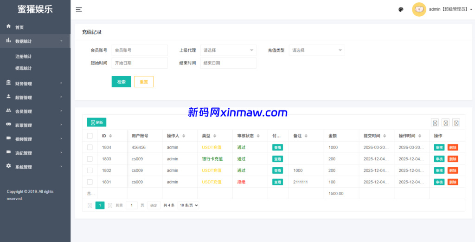Viewport: 475px width, 242px height.
Task: Expand the 选妃管理 sidebar menu
Action: 35,153
